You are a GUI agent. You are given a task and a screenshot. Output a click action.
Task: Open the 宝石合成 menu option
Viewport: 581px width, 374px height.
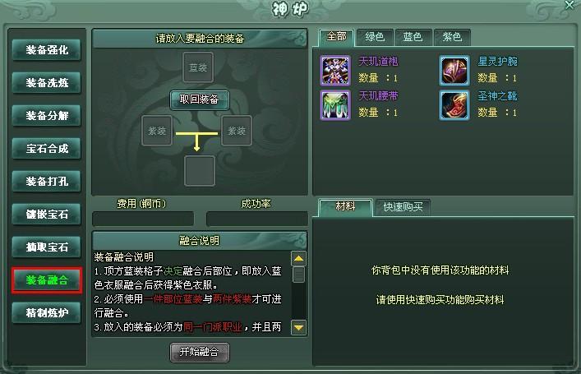point(47,149)
